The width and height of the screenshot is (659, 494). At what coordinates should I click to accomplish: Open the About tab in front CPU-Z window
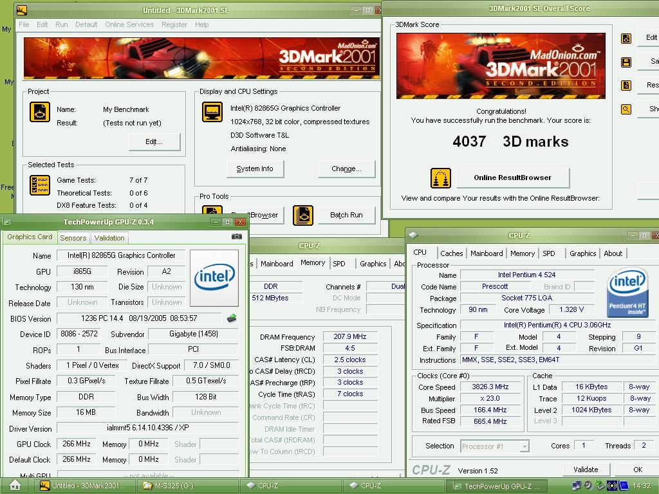[x=613, y=253]
